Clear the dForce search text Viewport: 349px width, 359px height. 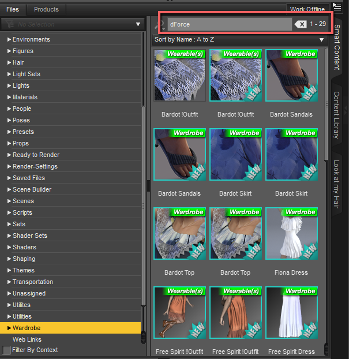click(301, 24)
